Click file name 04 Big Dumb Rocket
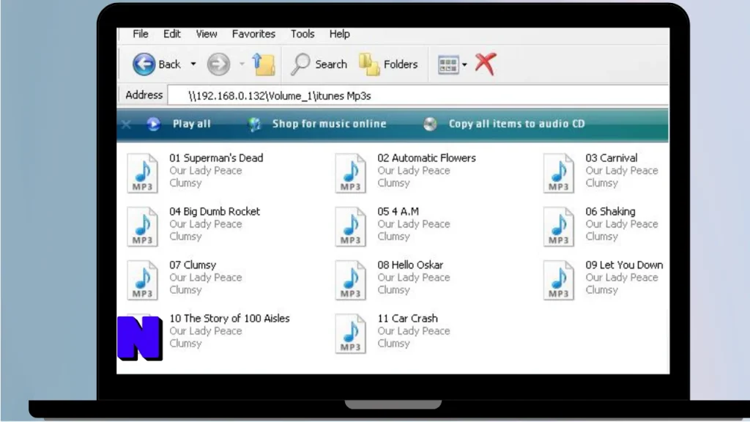Image resolution: width=750 pixels, height=422 pixels. tap(215, 212)
